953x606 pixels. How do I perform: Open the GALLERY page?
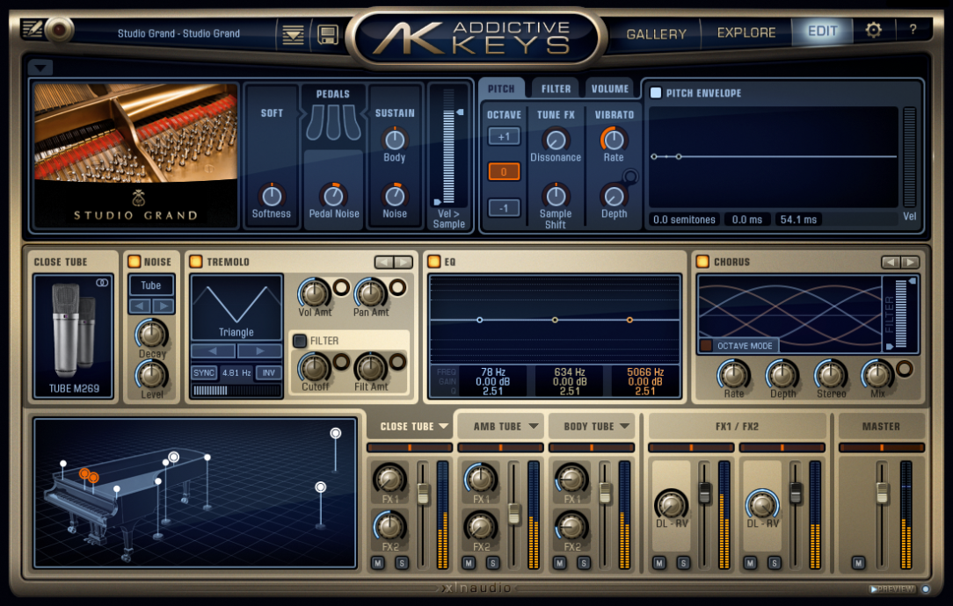(x=654, y=32)
